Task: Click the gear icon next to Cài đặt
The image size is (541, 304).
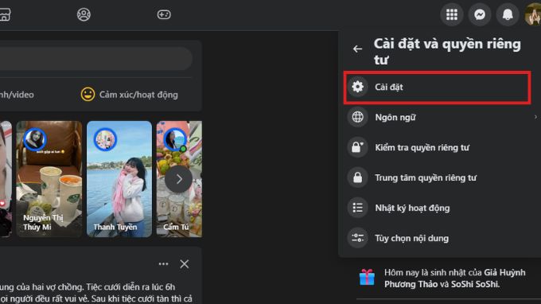Action: [x=357, y=87]
